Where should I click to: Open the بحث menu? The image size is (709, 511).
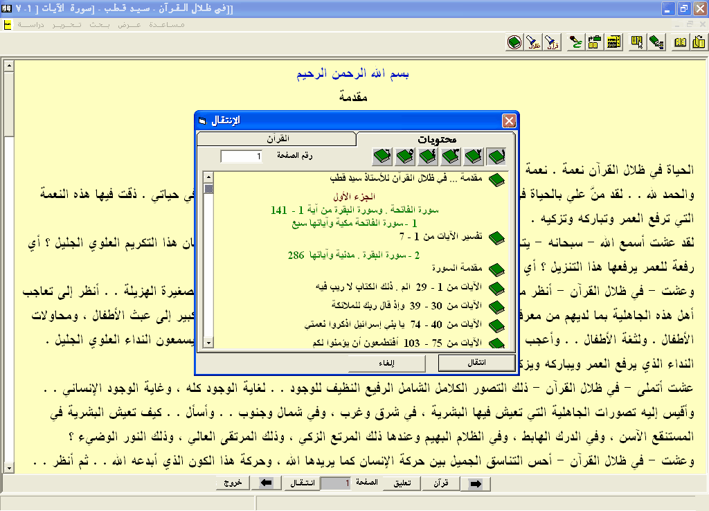click(x=100, y=25)
